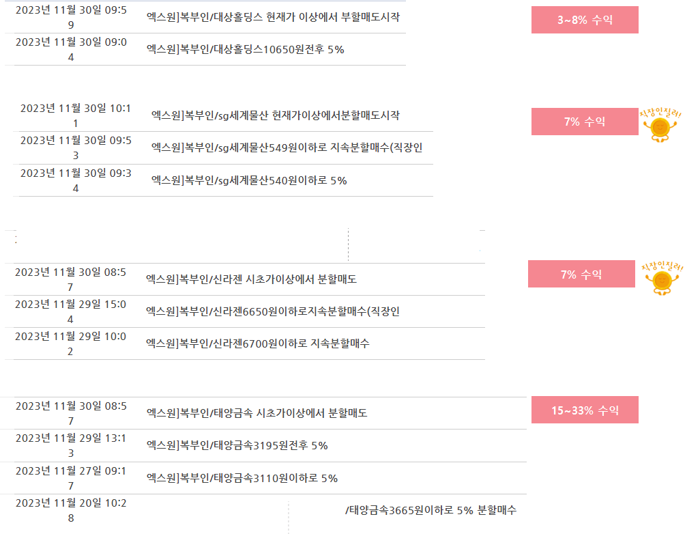Select the 2023년 11월 29일 15:04 timestamp
685x534 pixels.
[x=70, y=311]
